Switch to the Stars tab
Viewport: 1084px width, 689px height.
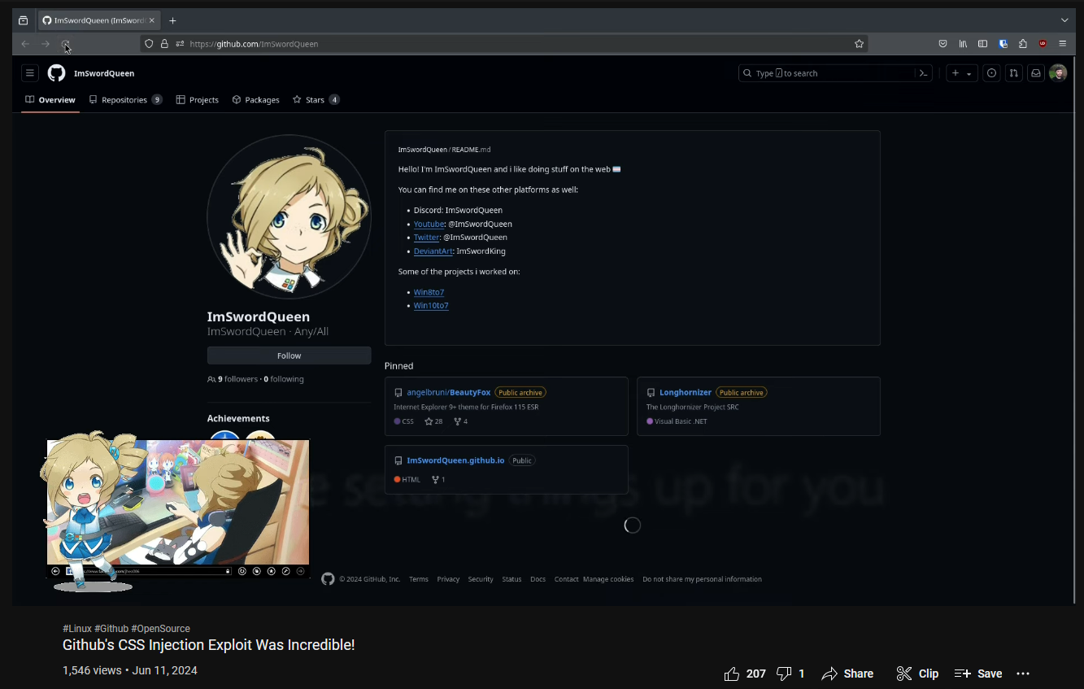coord(315,100)
